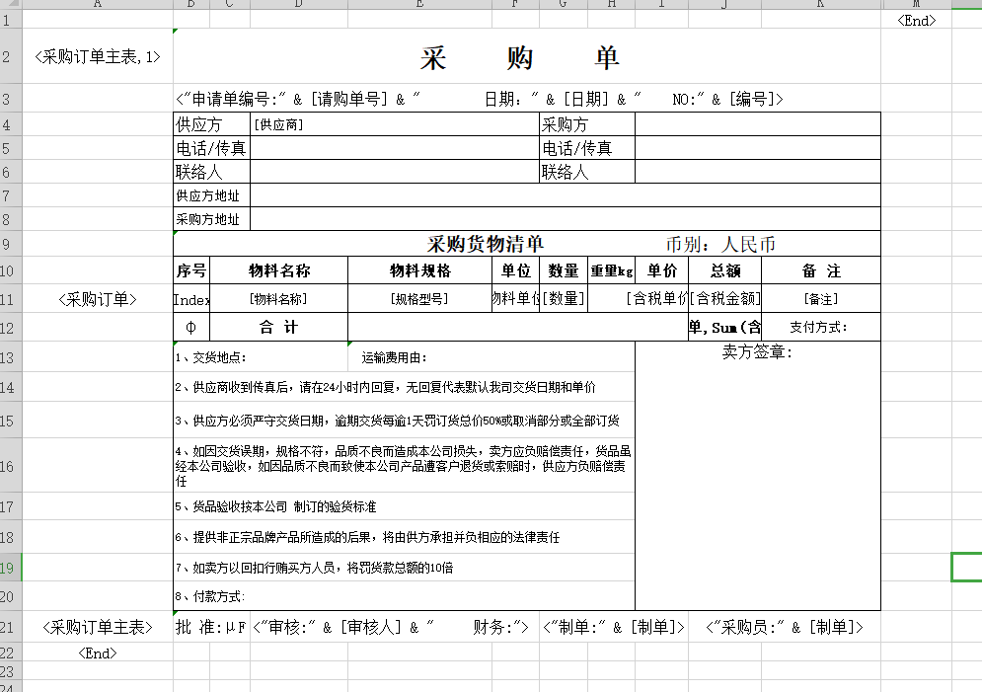This screenshot has height=692, width=982.
Task: Select the '联络人' cell below buyer phone/fax
Action: point(587,172)
